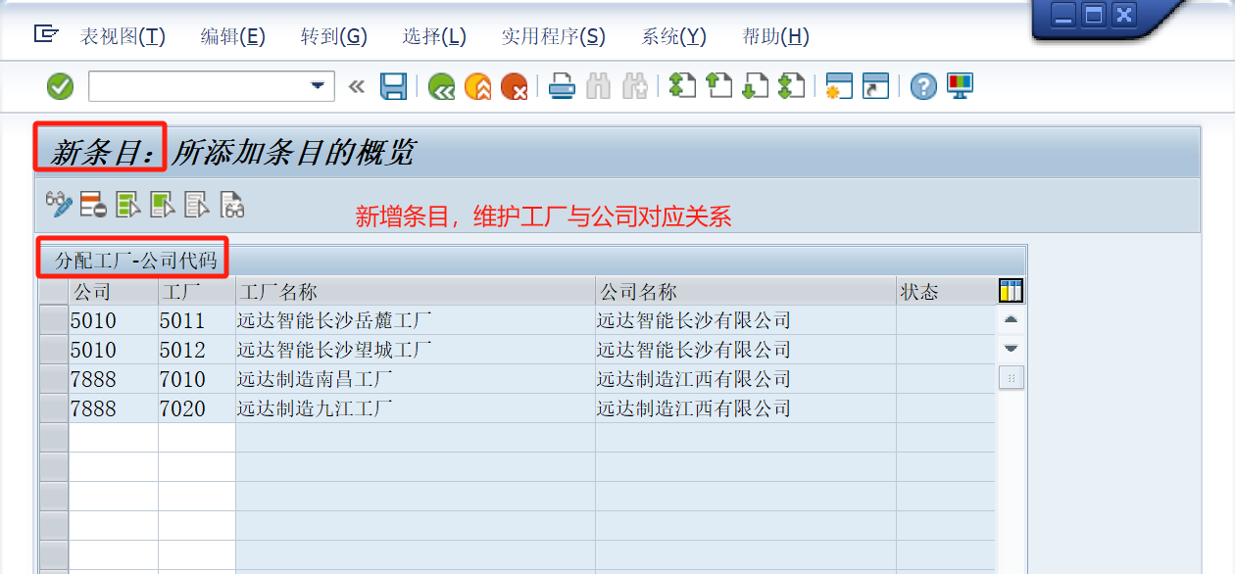Click table scrollbar down arrow

pyautogui.click(x=1011, y=348)
